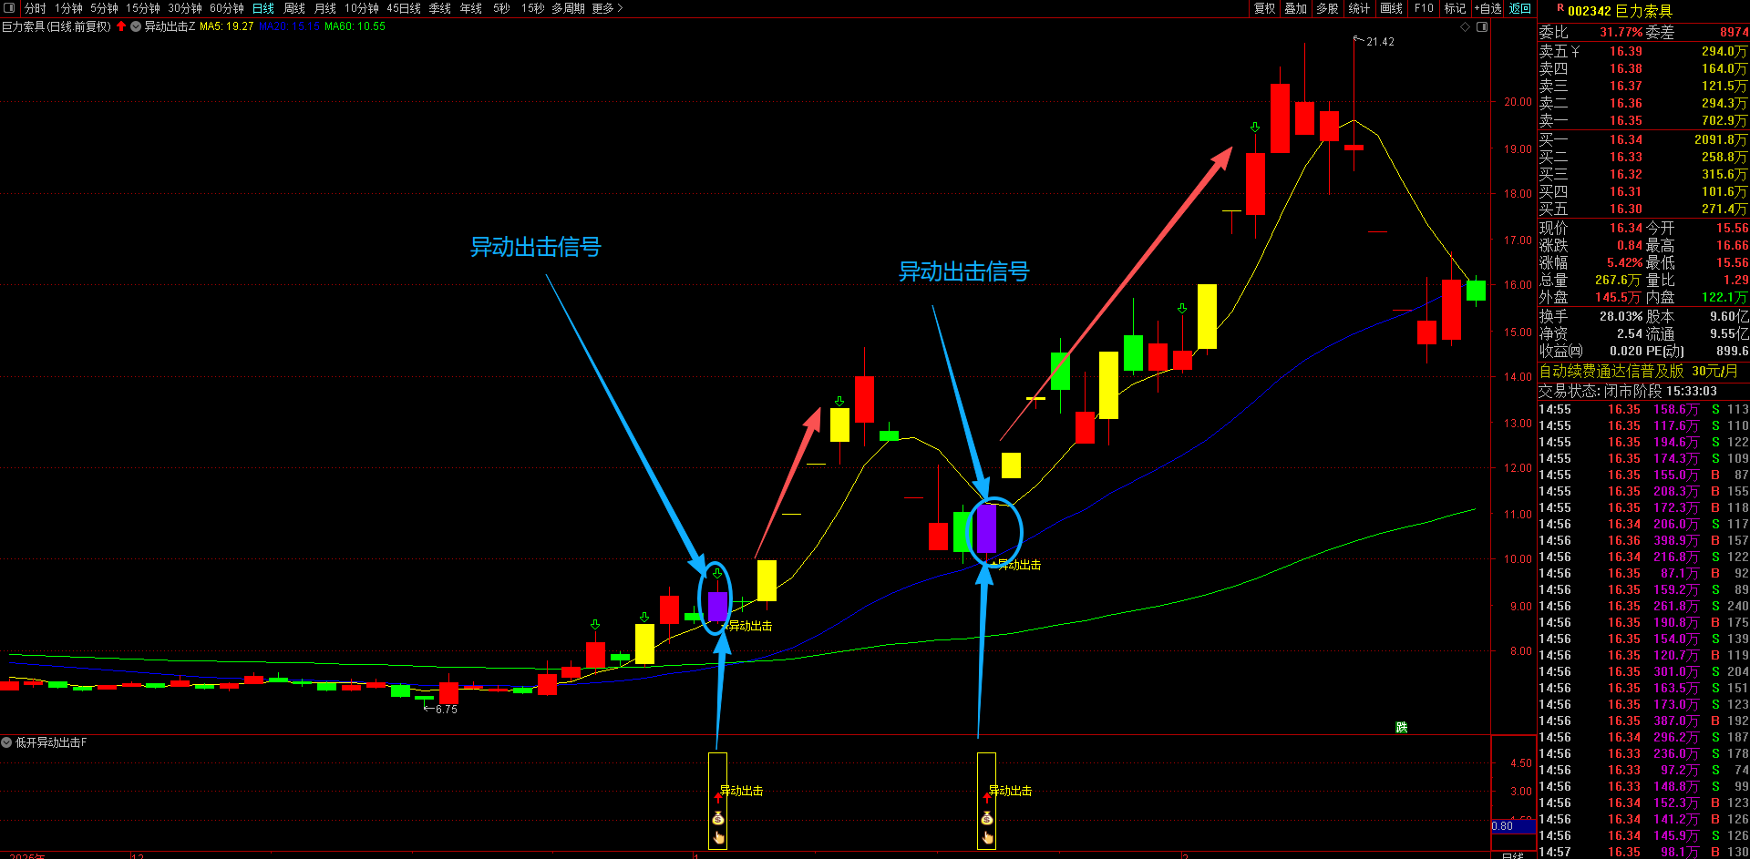Select the 30分钟 period
Viewport: 1750px width, 859px height.
click(185, 8)
